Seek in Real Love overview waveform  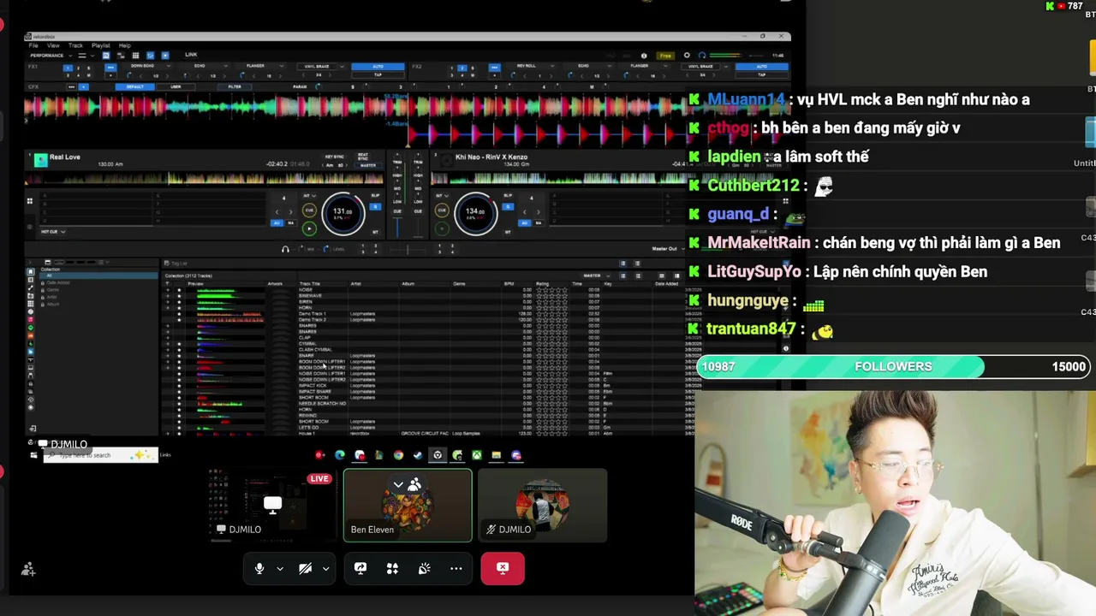(205, 179)
